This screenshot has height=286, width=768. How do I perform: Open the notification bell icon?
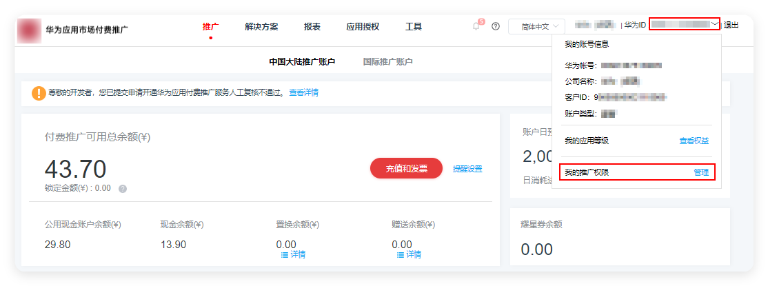[476, 26]
